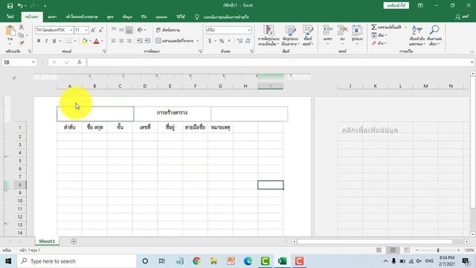The width and height of the screenshot is (476, 268).
Task: Open Find & Select magnifier
Action: (434, 36)
